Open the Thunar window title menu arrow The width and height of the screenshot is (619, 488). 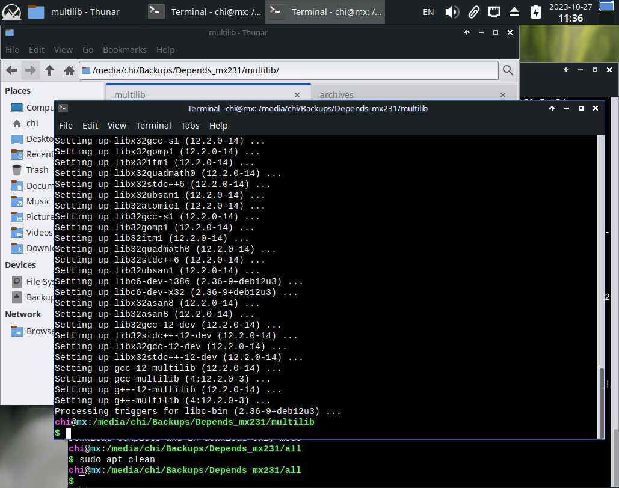point(466,32)
